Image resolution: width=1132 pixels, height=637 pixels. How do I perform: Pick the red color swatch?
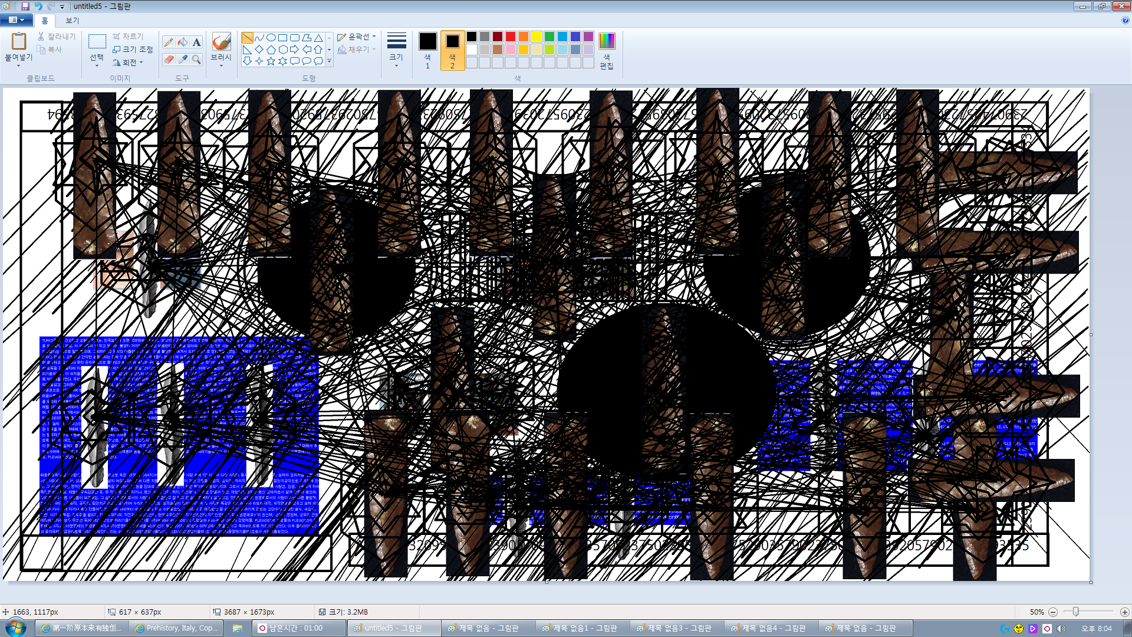tap(511, 37)
